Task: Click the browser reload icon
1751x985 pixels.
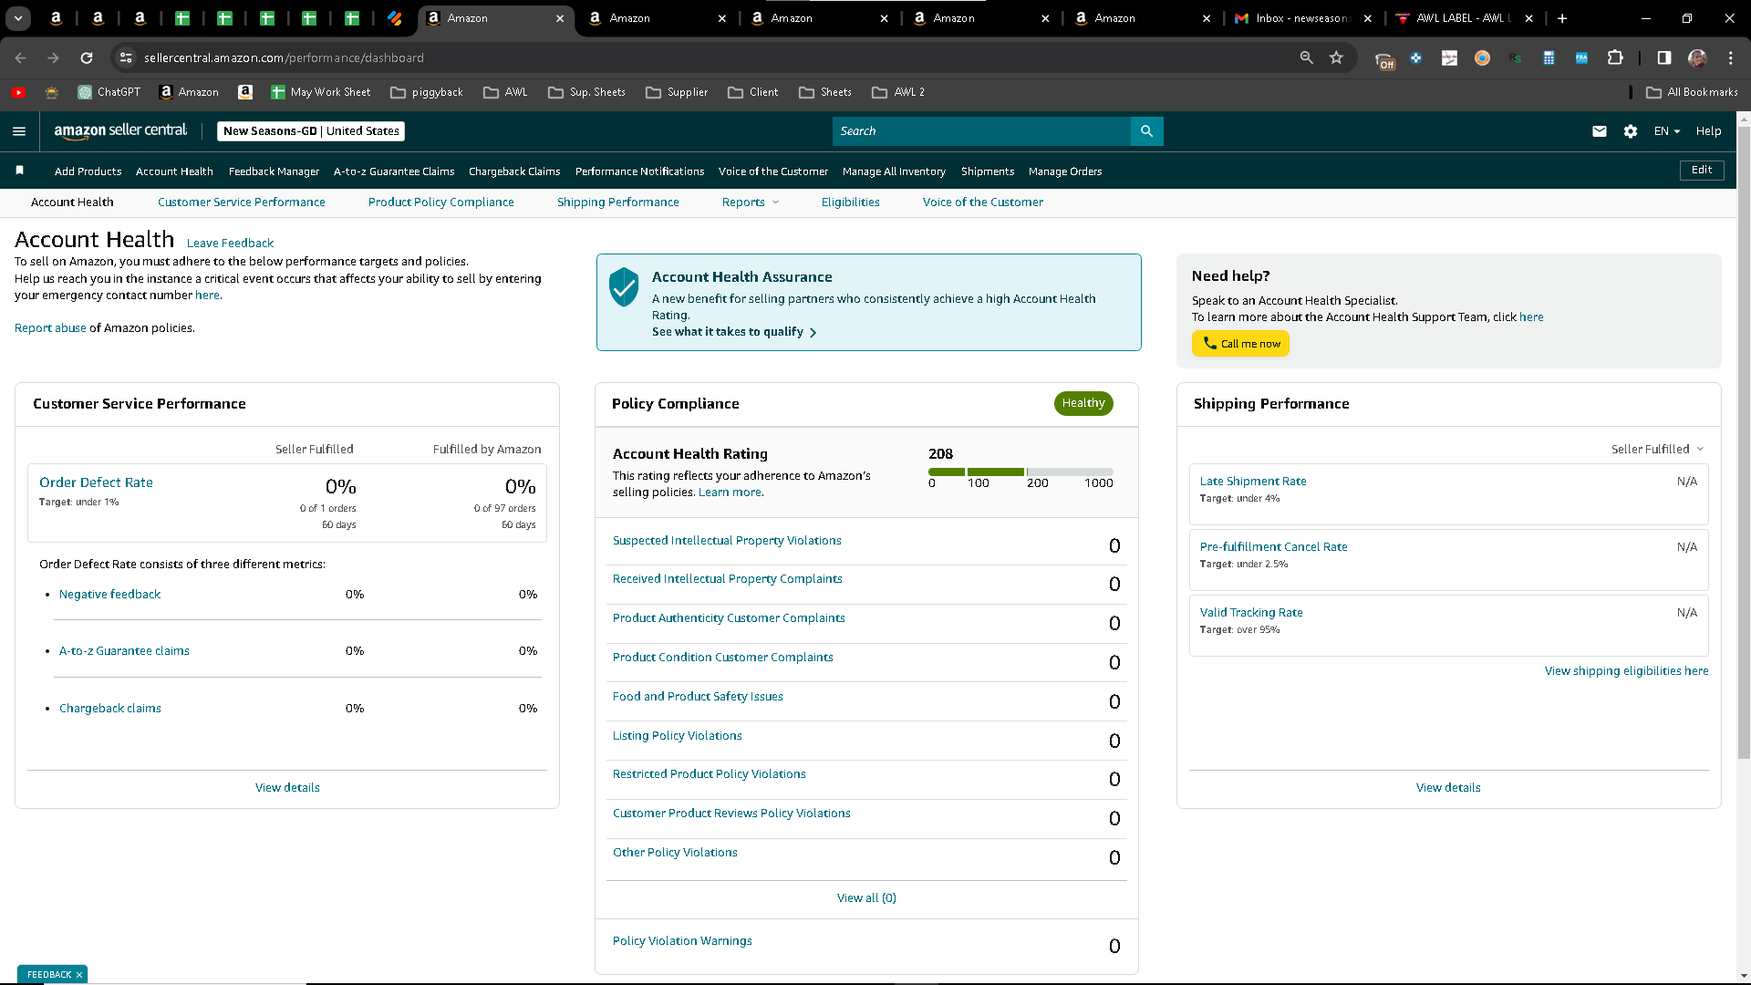Action: pyautogui.click(x=87, y=57)
